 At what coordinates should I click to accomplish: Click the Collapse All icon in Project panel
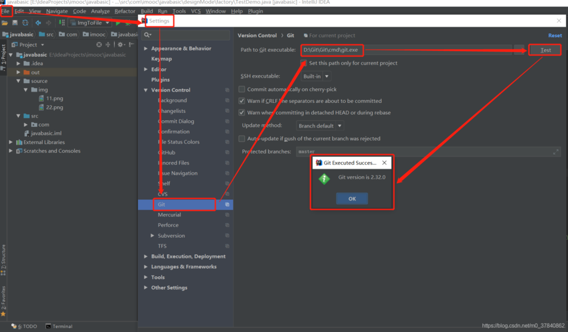pos(107,44)
